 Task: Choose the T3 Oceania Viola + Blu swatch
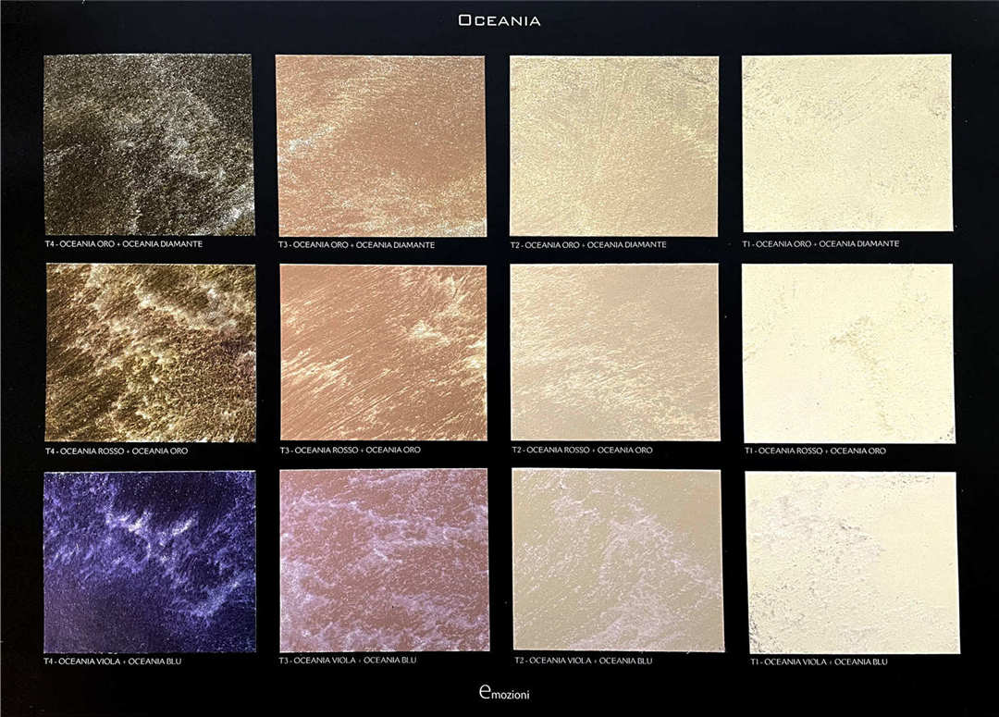tap(385, 561)
